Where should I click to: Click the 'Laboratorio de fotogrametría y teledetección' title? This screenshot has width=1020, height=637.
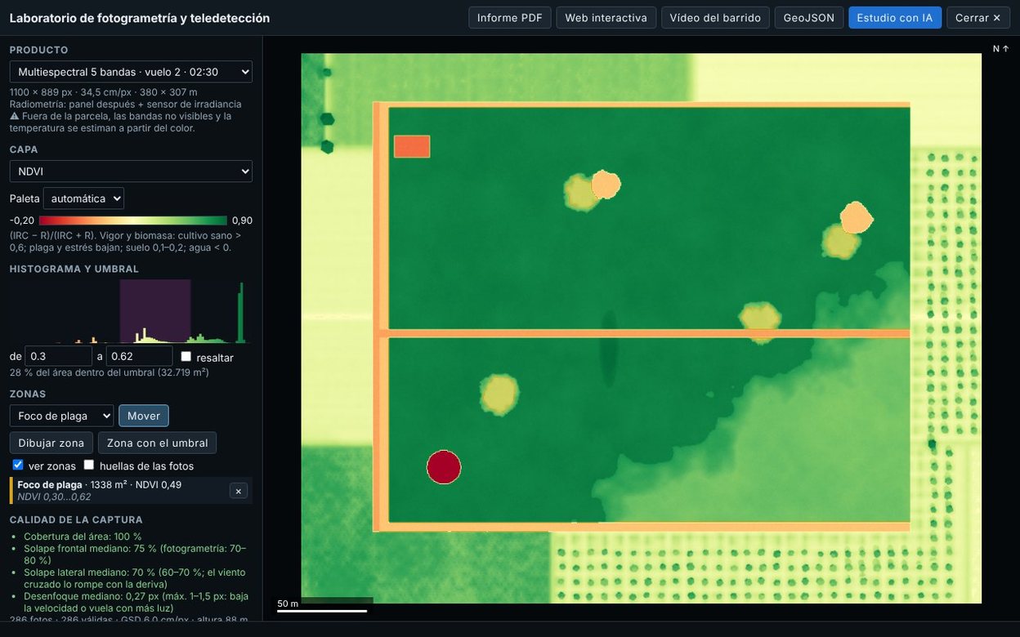coord(140,18)
